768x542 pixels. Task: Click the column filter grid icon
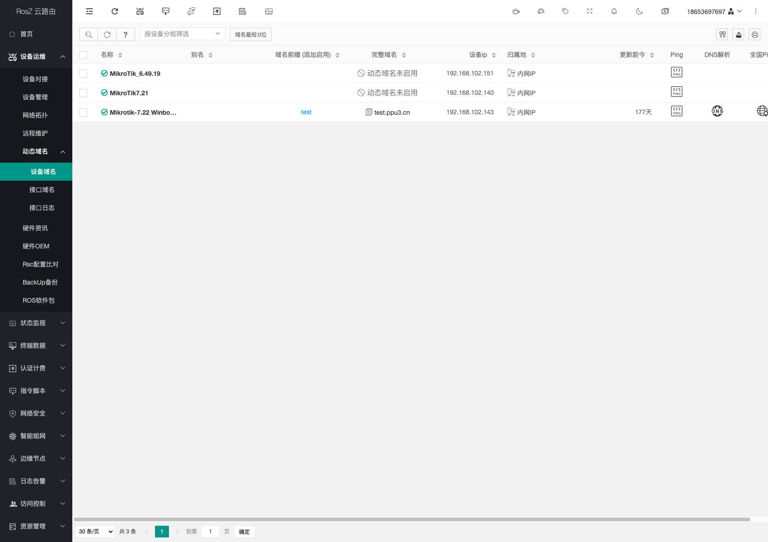[x=722, y=34]
